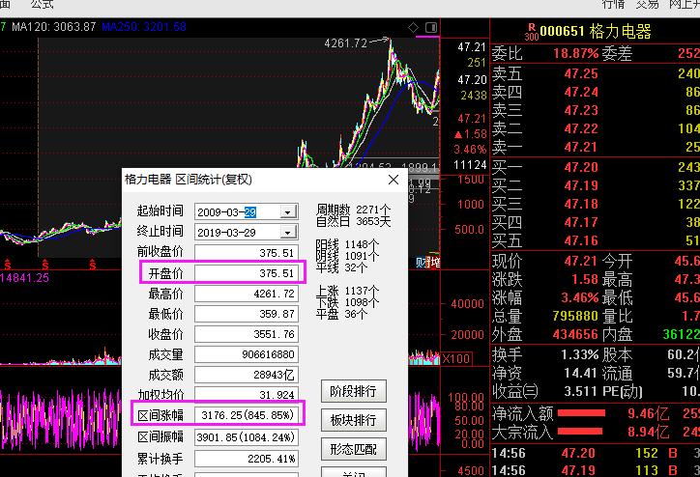The height and width of the screenshot is (477, 700).
Task: Select the 前收盘价 value 375.51
Action: [247, 253]
